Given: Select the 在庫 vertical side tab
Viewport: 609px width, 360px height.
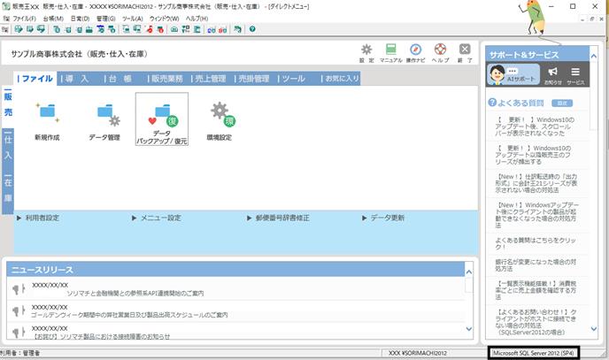Looking at the screenshot, I should coord(8,192).
